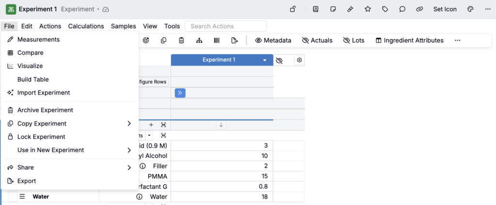Open the tag icon in header
The image size is (496, 205).
pyautogui.click(x=385, y=9)
